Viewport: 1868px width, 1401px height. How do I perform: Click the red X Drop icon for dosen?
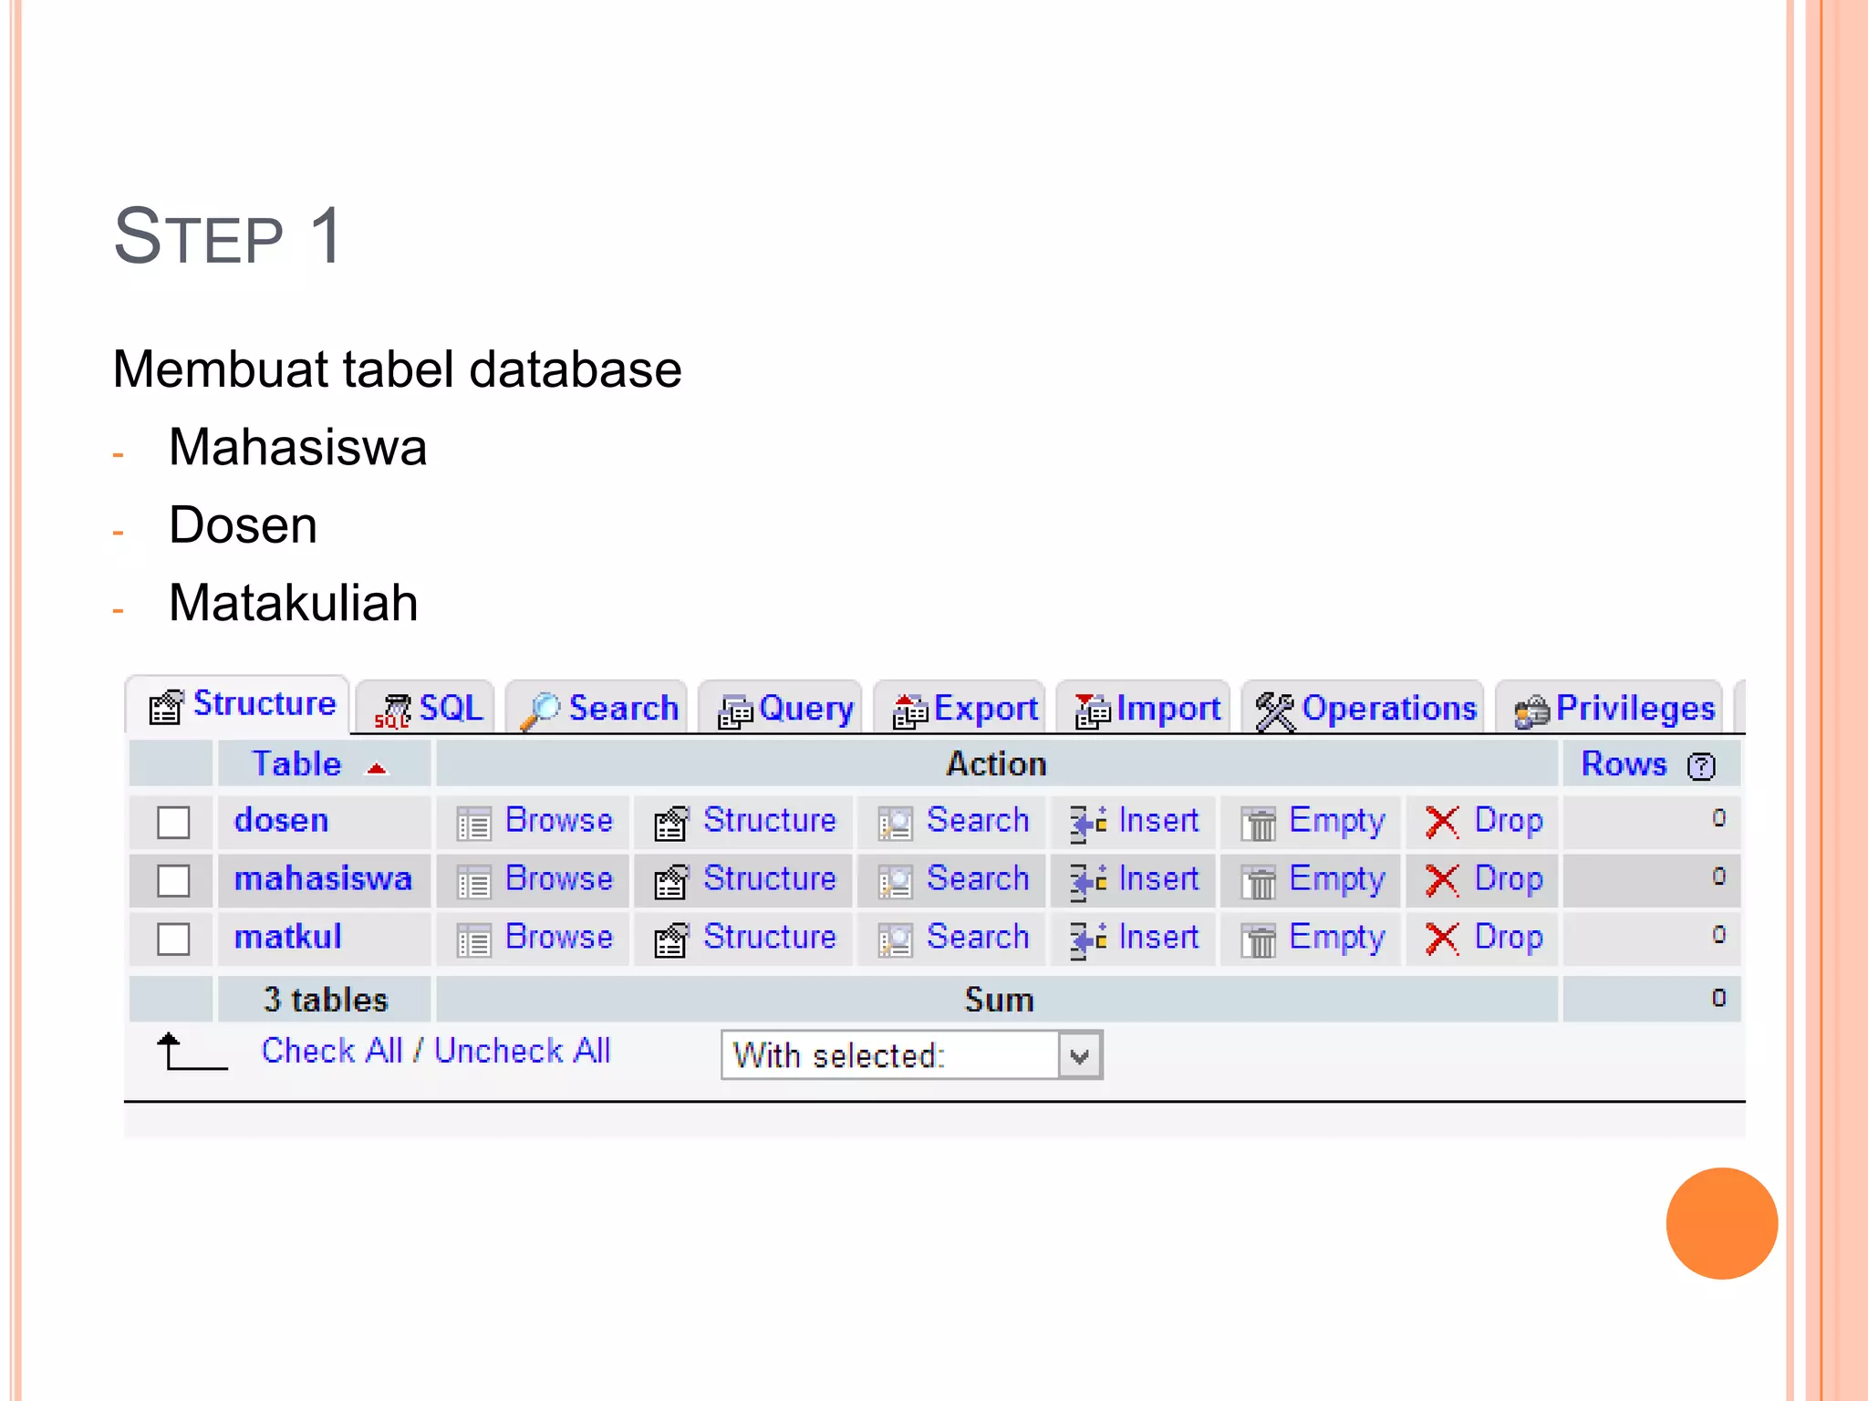[1442, 822]
